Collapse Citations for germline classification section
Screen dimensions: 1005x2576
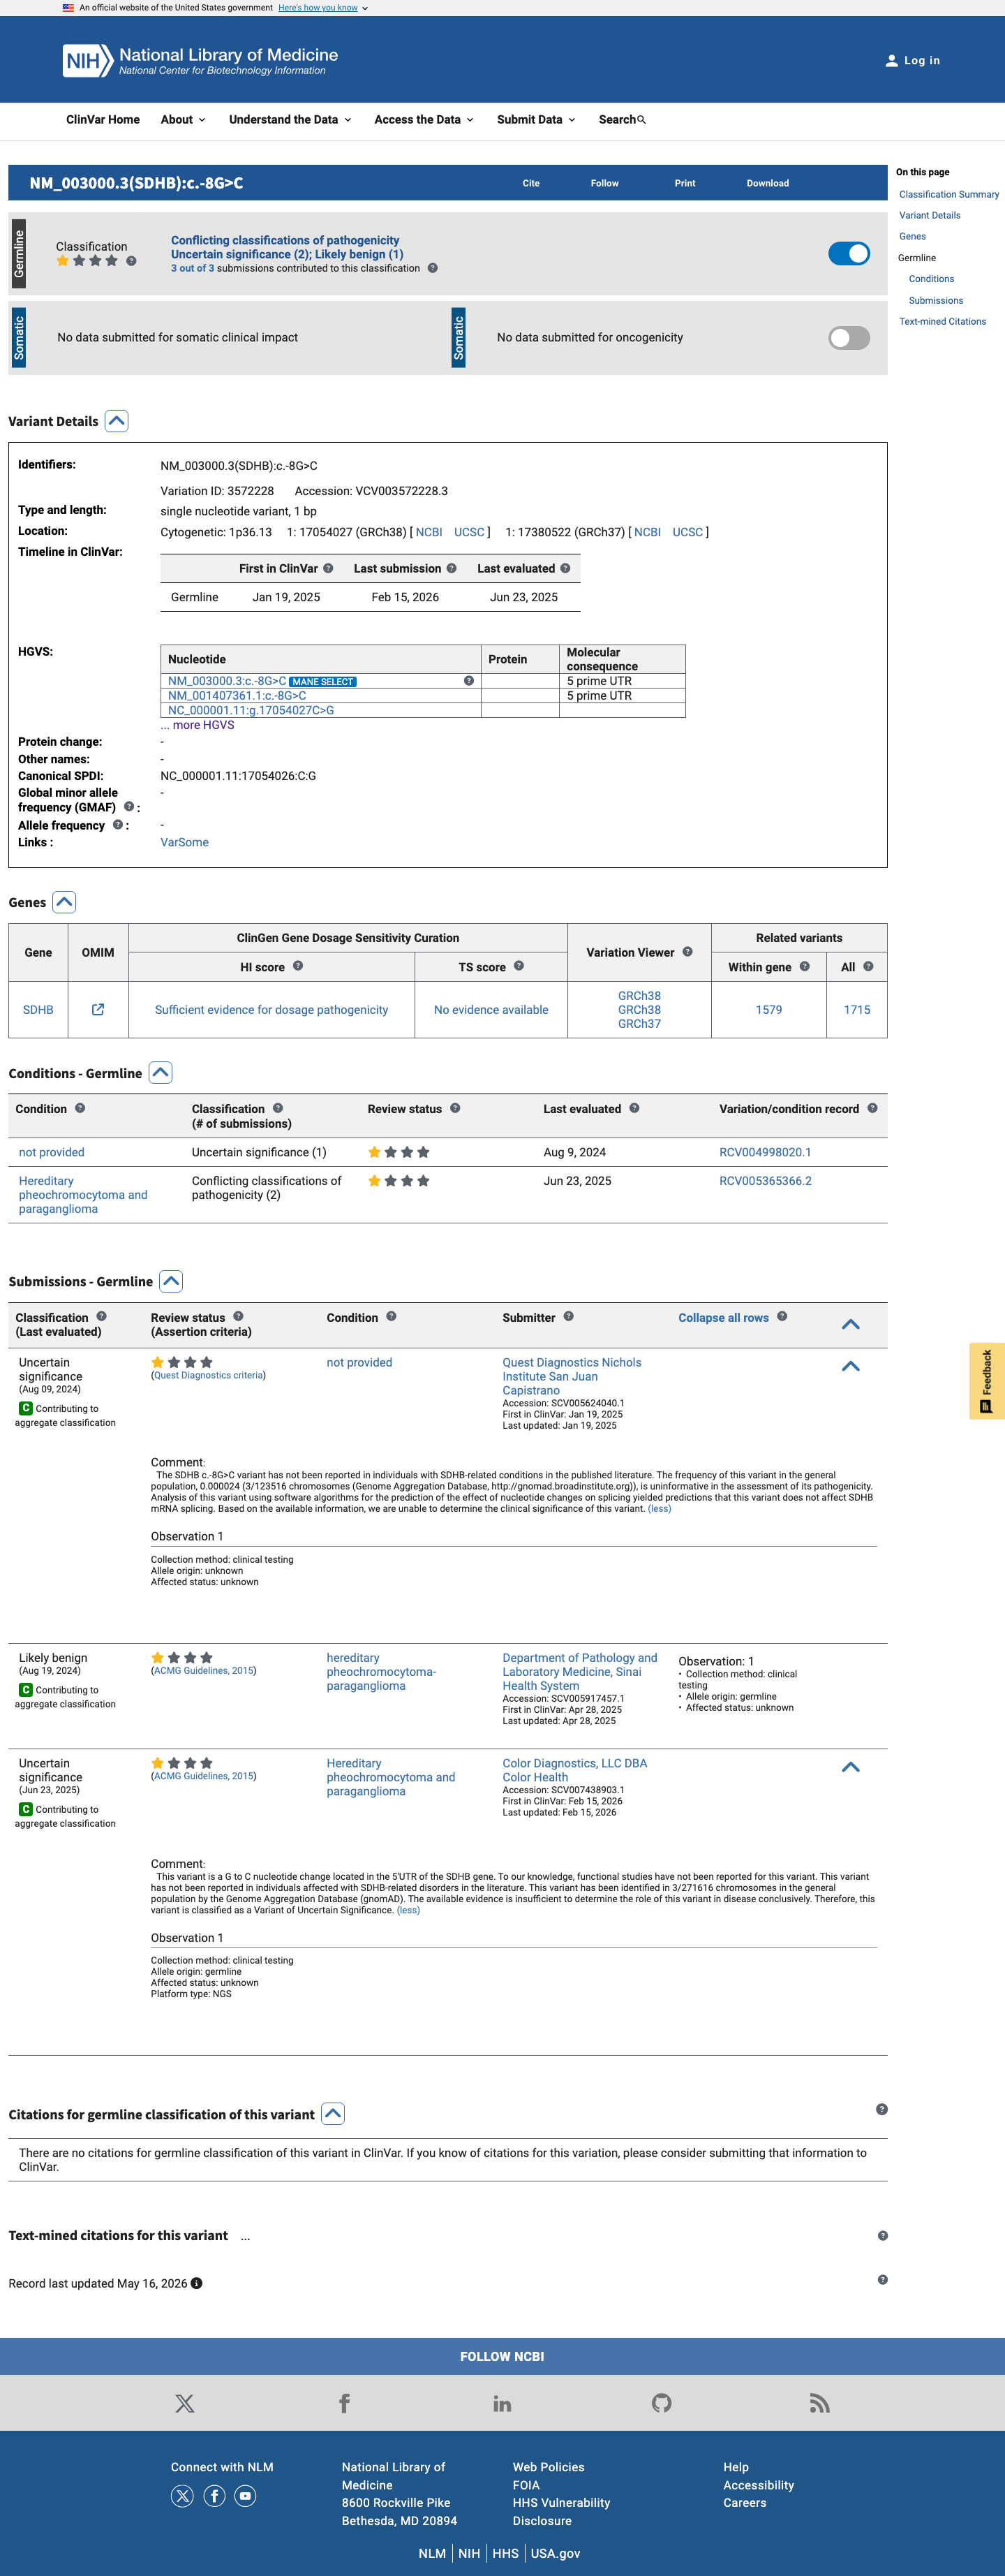(333, 2114)
